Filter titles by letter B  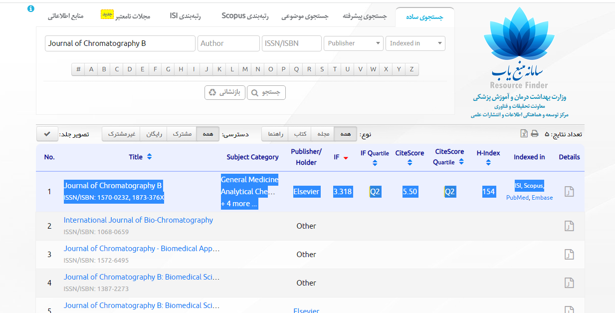(x=104, y=69)
